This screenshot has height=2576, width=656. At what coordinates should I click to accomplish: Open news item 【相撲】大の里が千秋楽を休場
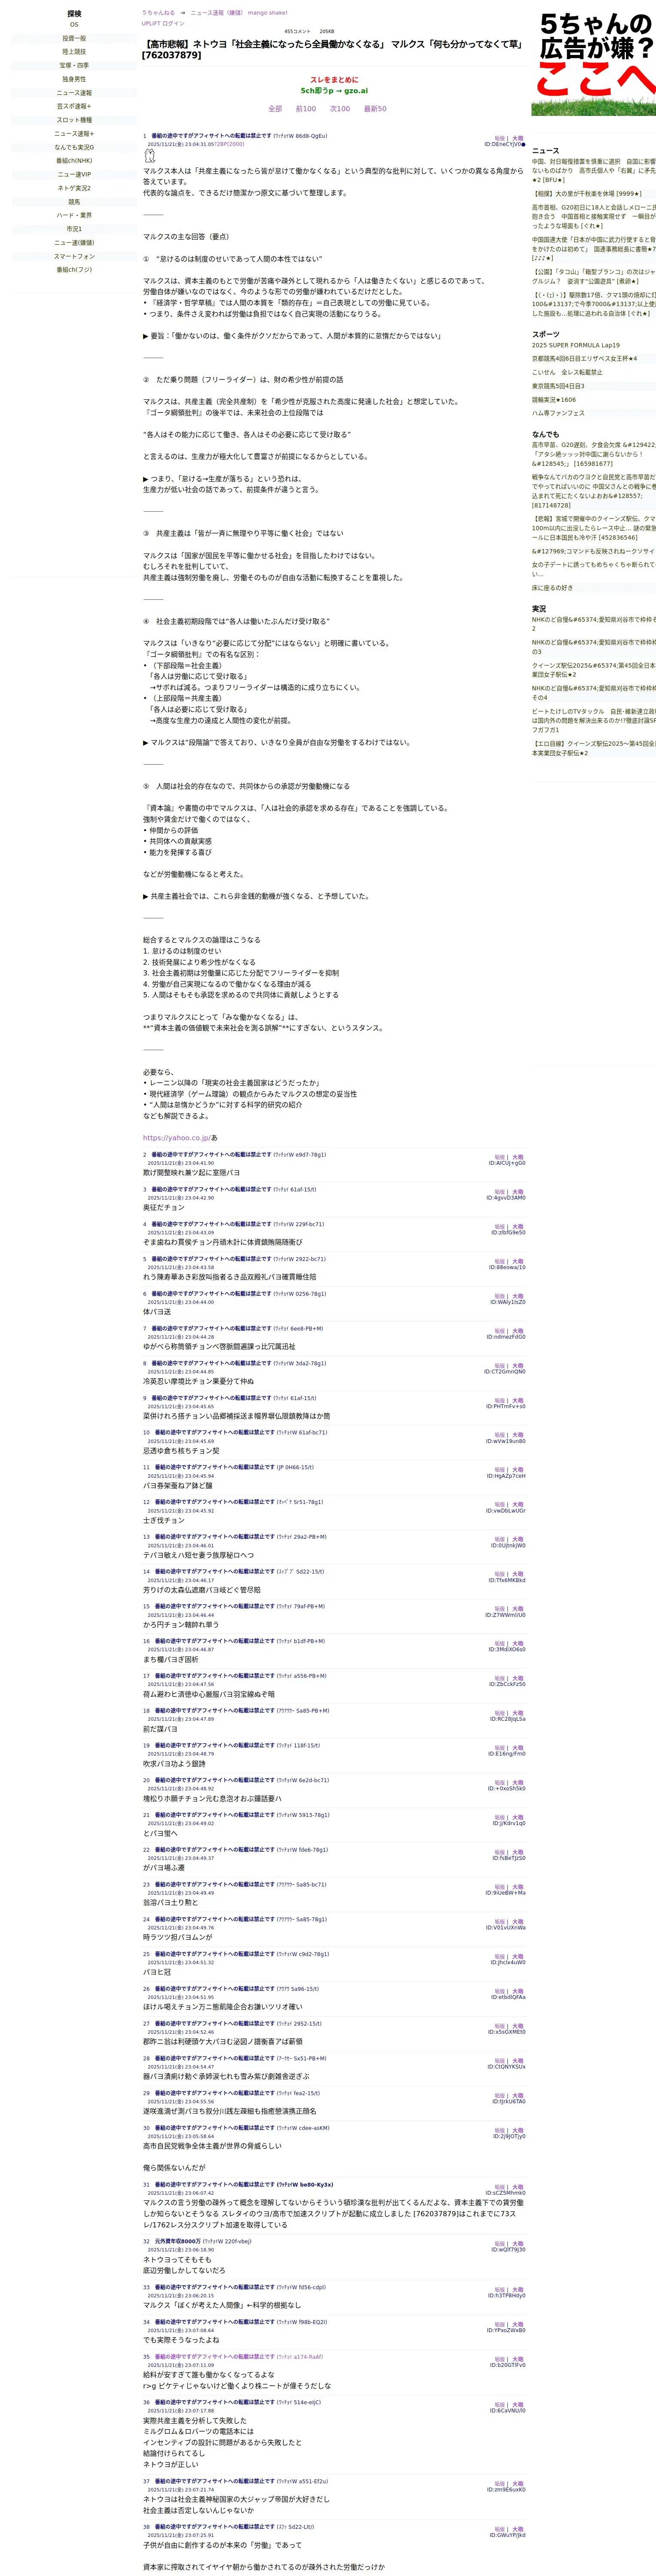click(587, 194)
